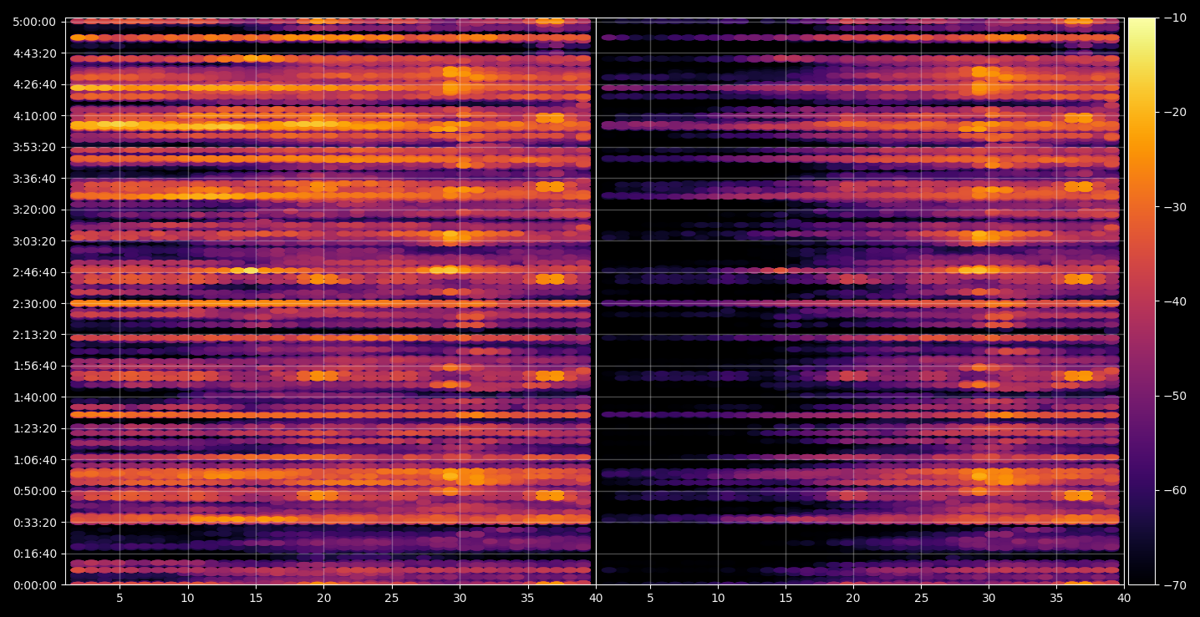Image resolution: width=1200 pixels, height=617 pixels.
Task: Click the 2:13:20 time label
Action: click(34, 335)
